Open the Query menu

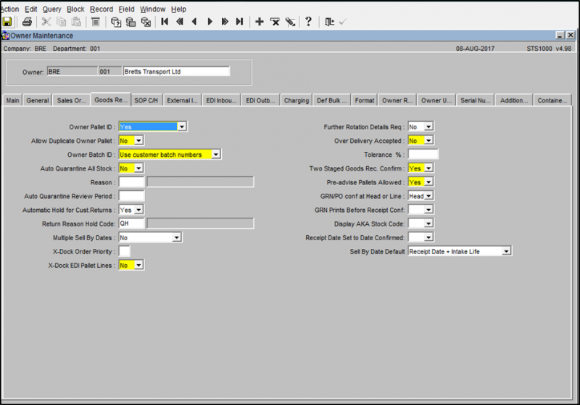click(x=51, y=9)
